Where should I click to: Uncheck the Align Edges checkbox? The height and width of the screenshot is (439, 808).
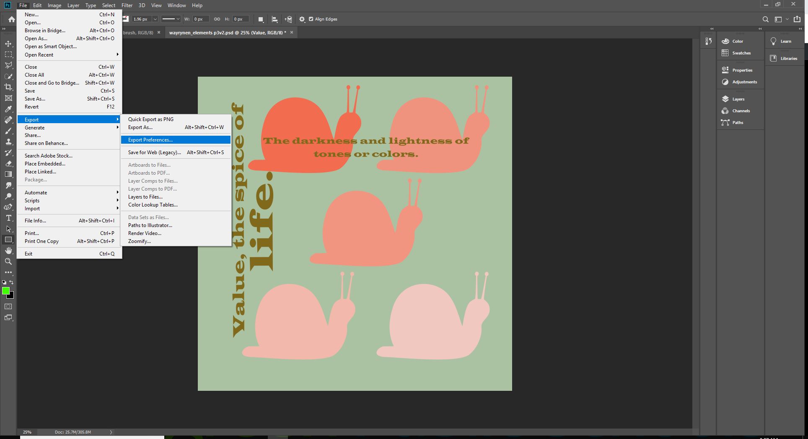coord(311,19)
